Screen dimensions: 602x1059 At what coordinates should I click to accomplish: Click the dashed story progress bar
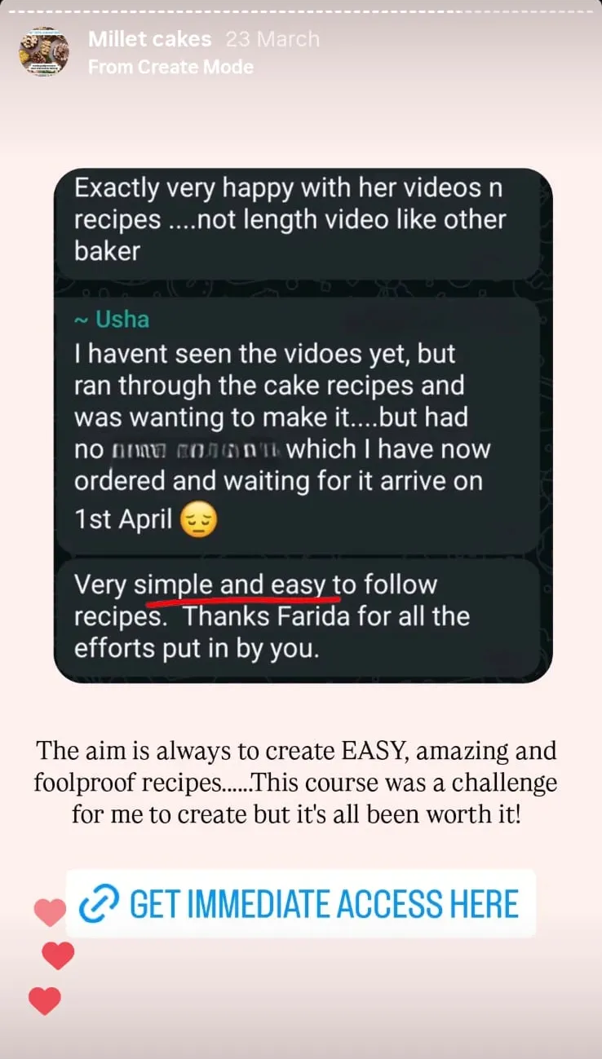click(301, 11)
